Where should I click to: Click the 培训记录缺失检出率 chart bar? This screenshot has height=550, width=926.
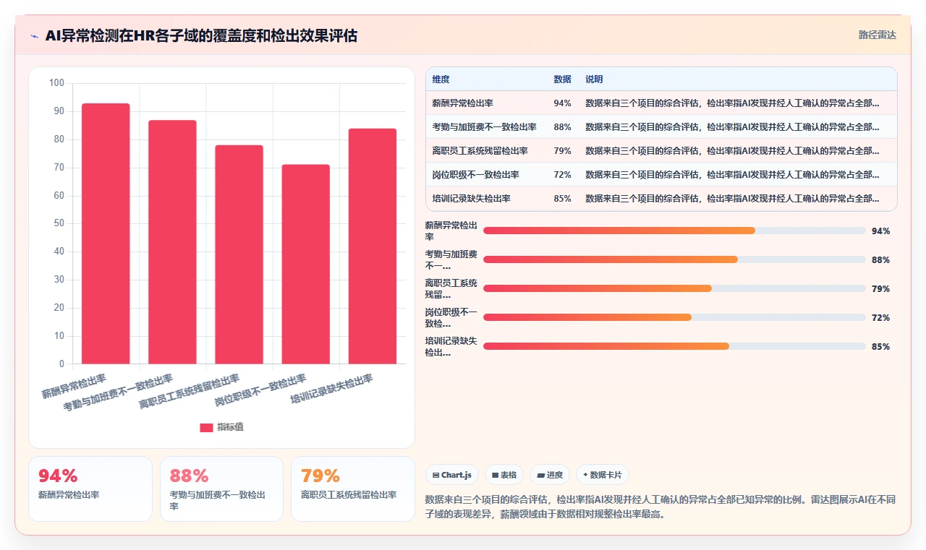(x=373, y=246)
